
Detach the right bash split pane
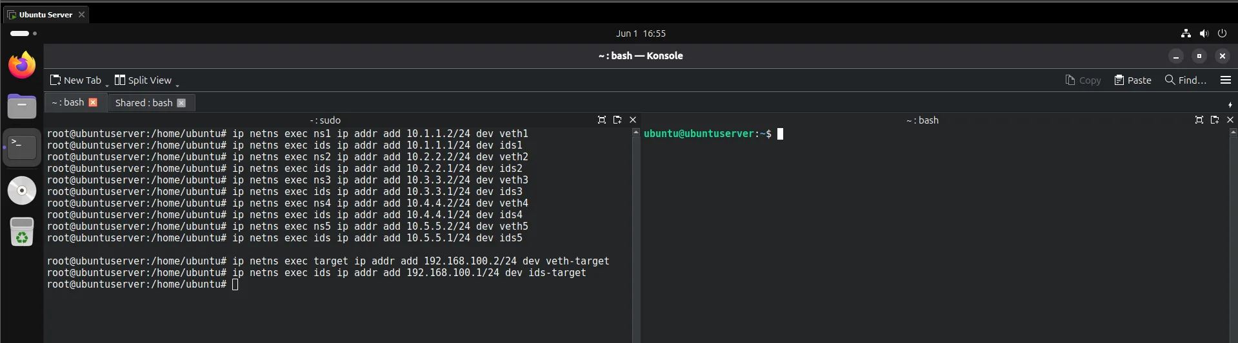click(x=1215, y=120)
